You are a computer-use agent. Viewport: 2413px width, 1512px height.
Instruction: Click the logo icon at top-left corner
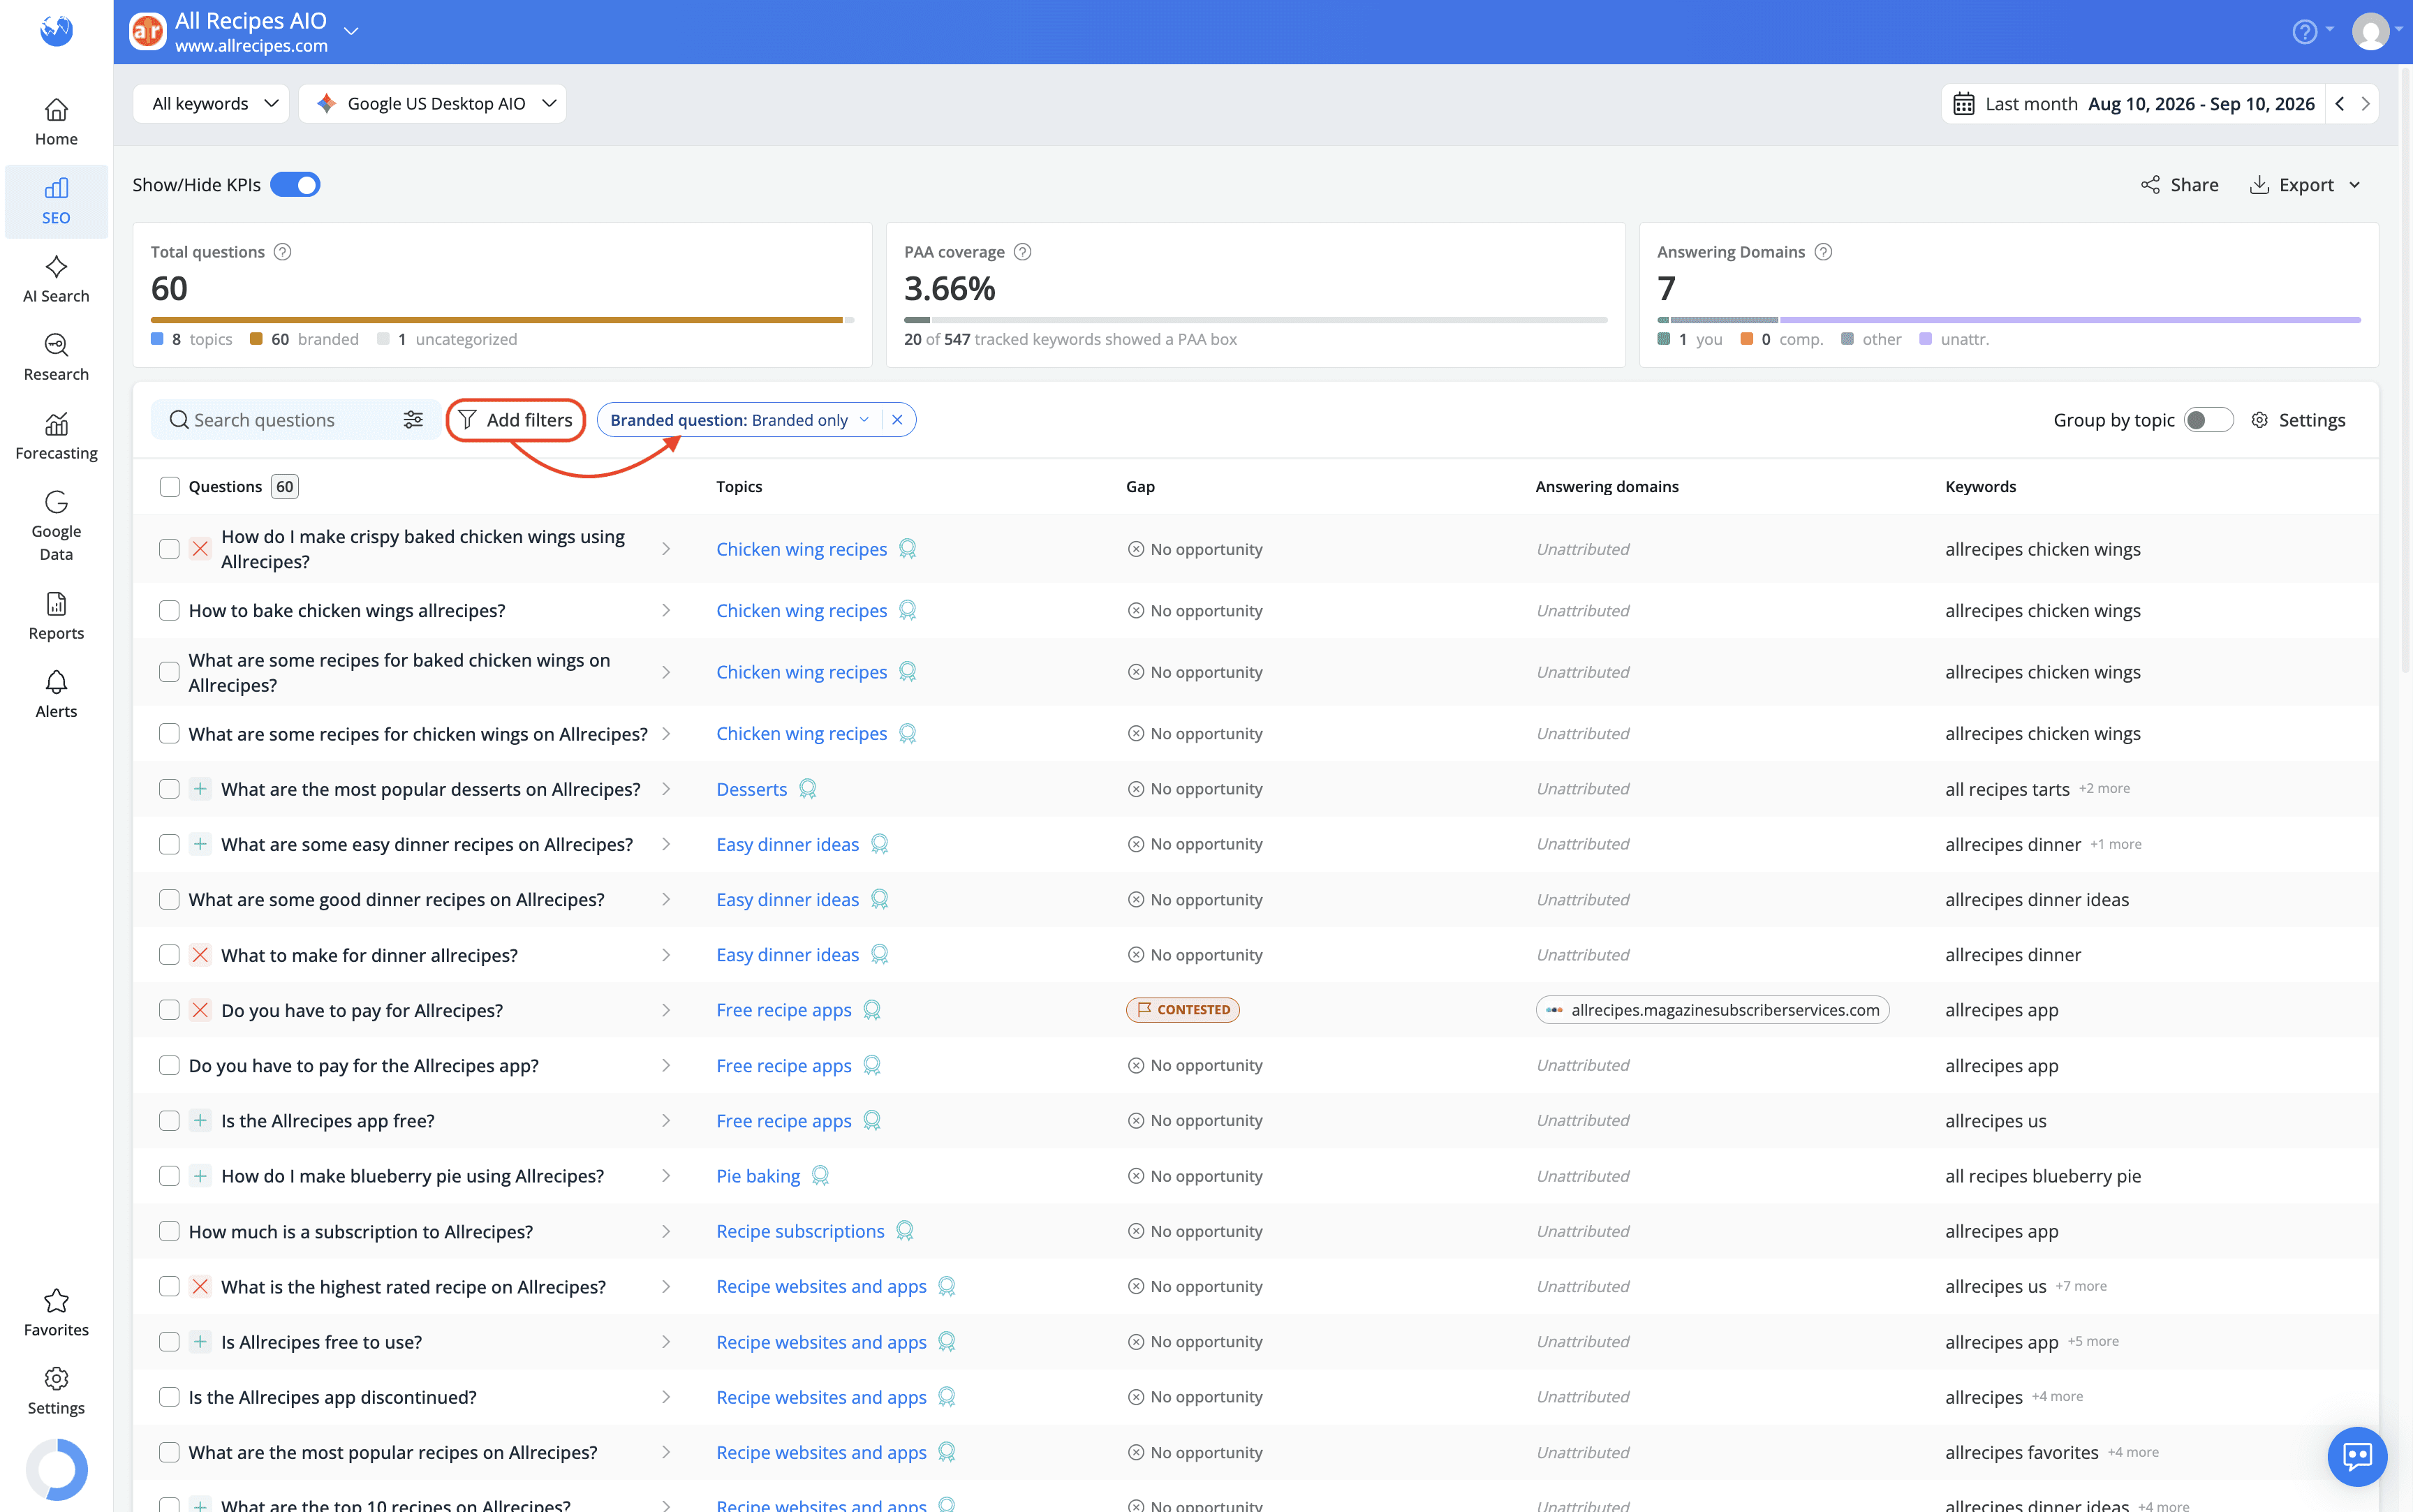click(56, 30)
